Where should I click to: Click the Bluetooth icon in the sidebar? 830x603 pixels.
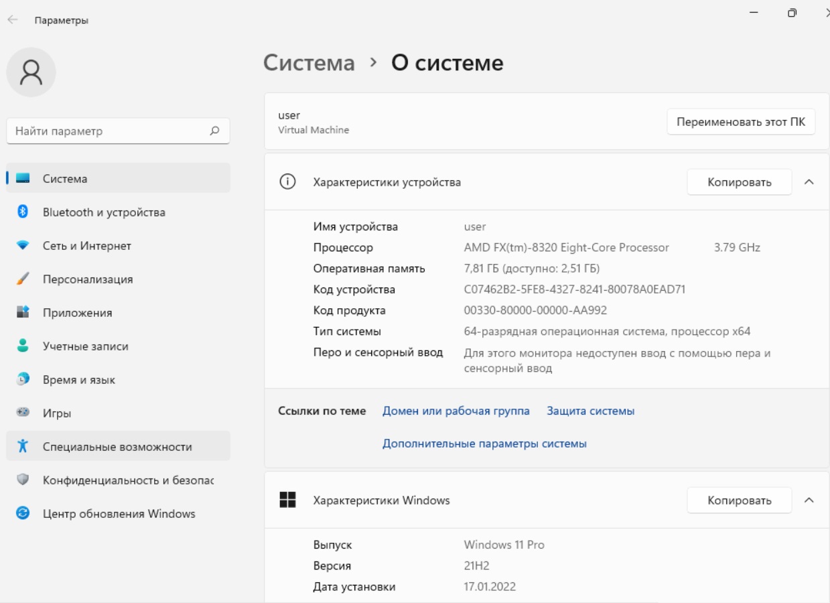coord(23,212)
